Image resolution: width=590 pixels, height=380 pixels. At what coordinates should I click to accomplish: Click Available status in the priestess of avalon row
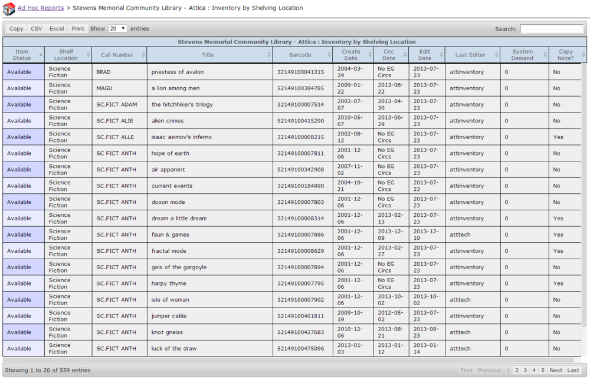19,72
